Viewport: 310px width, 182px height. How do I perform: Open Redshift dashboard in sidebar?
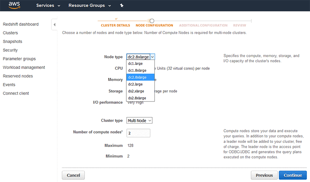pos(21,24)
